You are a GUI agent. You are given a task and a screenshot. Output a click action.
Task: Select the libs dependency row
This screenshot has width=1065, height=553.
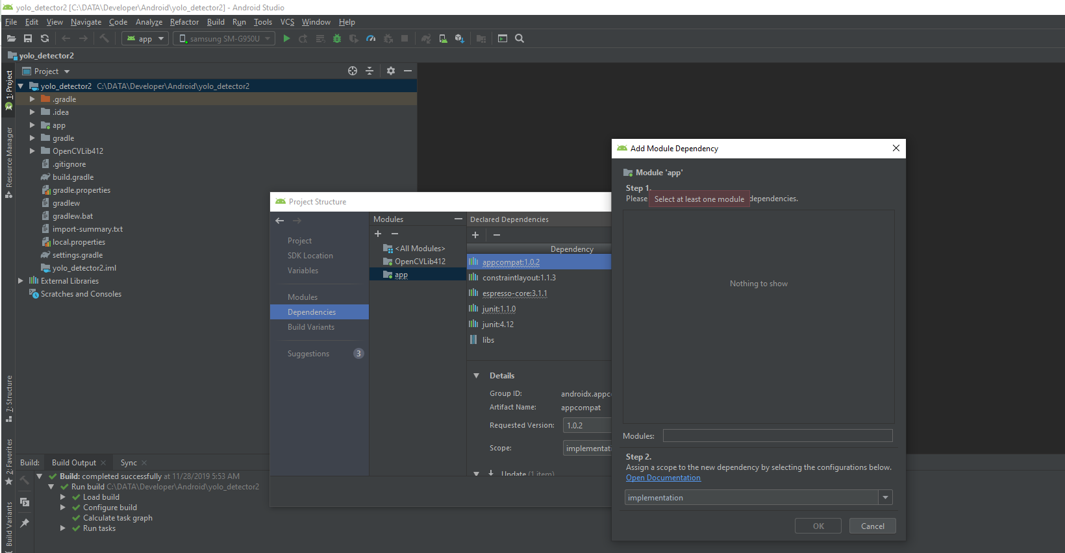coord(539,340)
